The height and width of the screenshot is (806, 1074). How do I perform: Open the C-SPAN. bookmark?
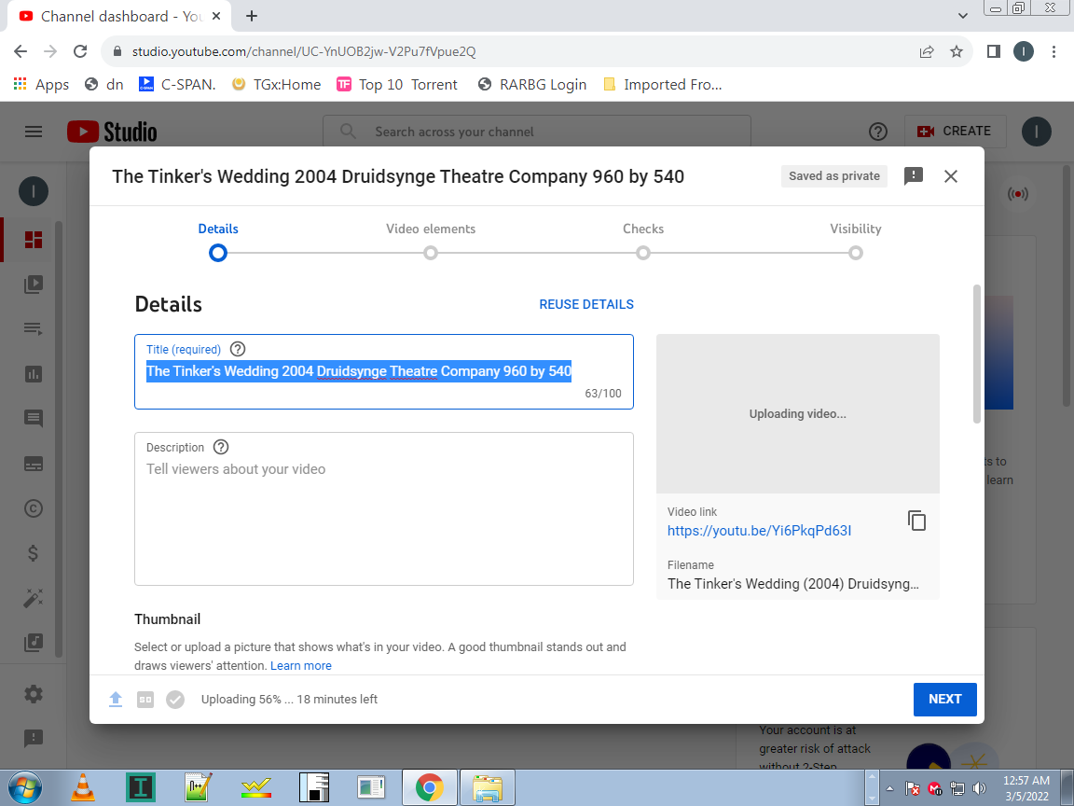(177, 84)
